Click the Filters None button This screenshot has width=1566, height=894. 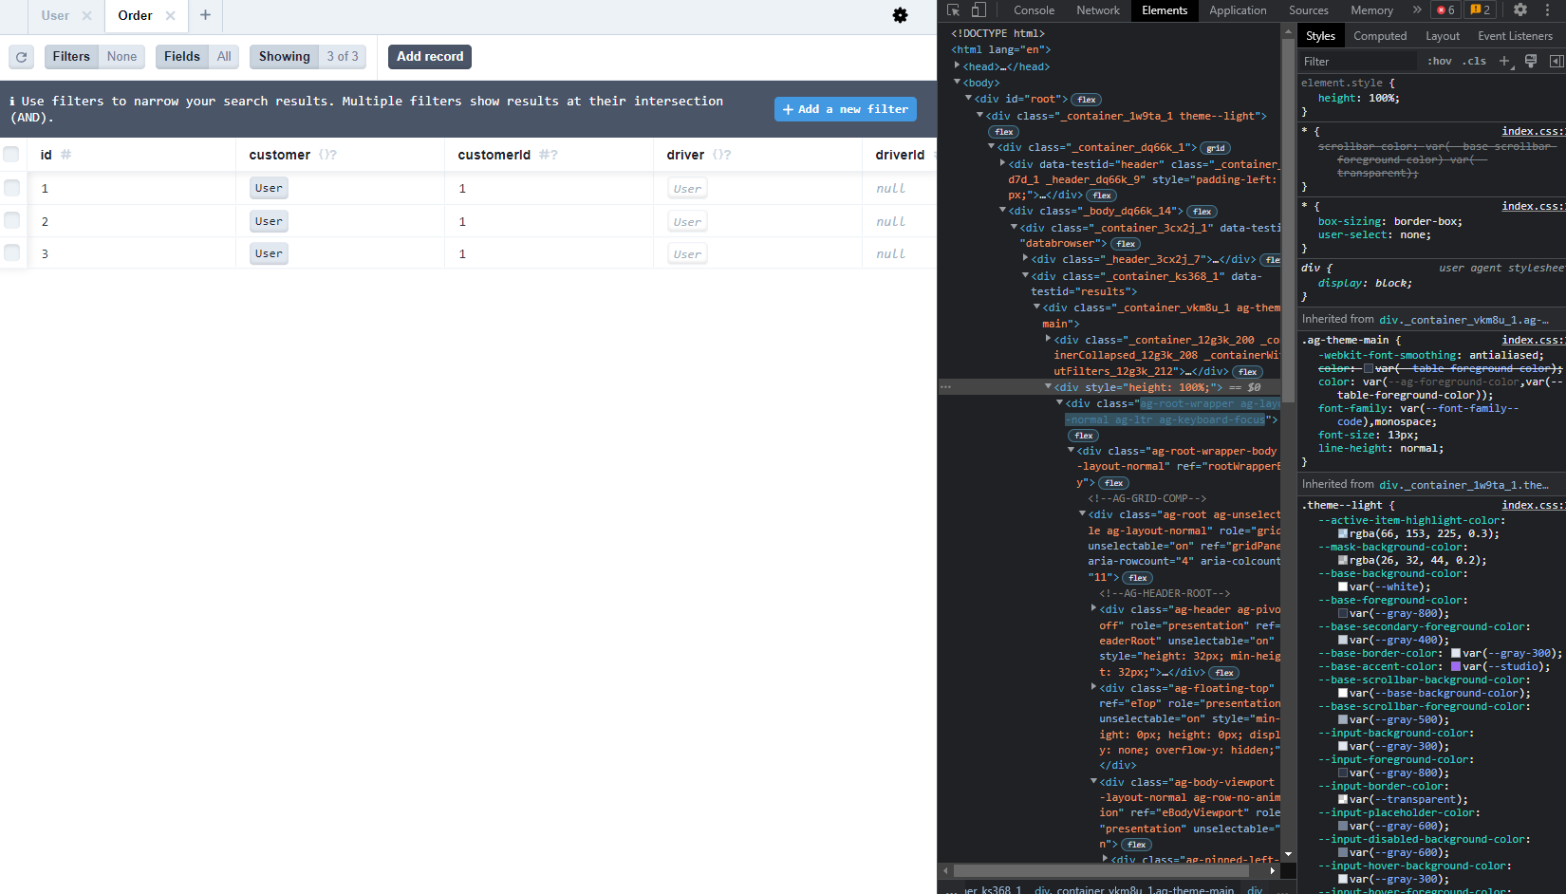[x=95, y=57]
